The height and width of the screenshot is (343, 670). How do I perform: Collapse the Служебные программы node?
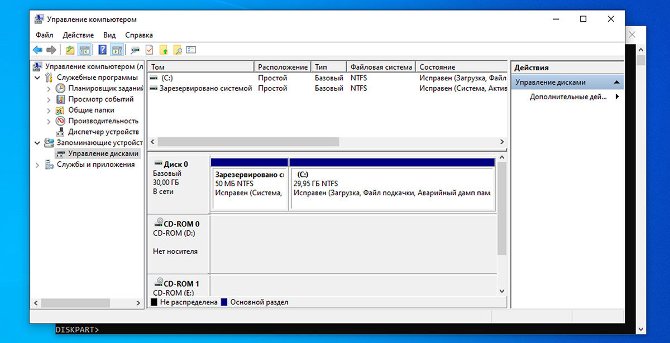pyautogui.click(x=37, y=78)
